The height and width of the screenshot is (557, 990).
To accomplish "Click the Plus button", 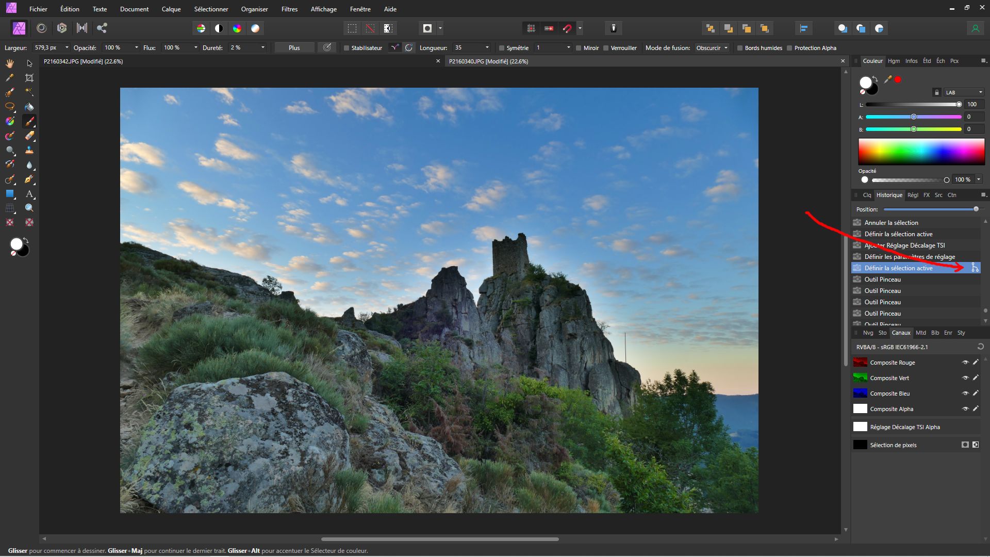I will 294,48.
